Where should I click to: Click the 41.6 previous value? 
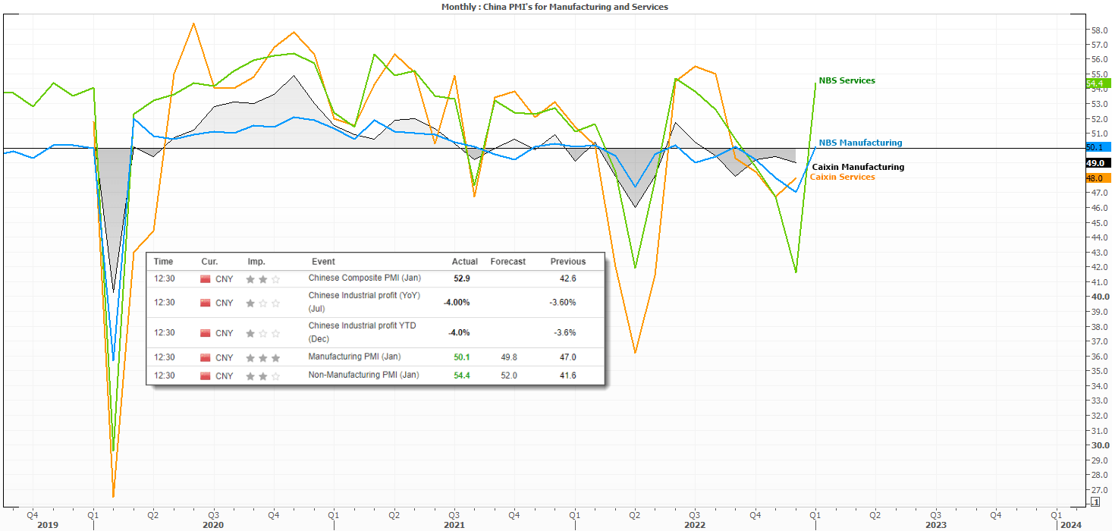coord(568,375)
